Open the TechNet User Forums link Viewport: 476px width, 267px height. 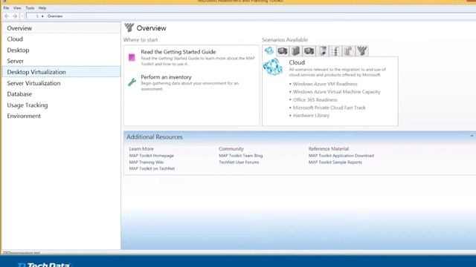tap(239, 162)
